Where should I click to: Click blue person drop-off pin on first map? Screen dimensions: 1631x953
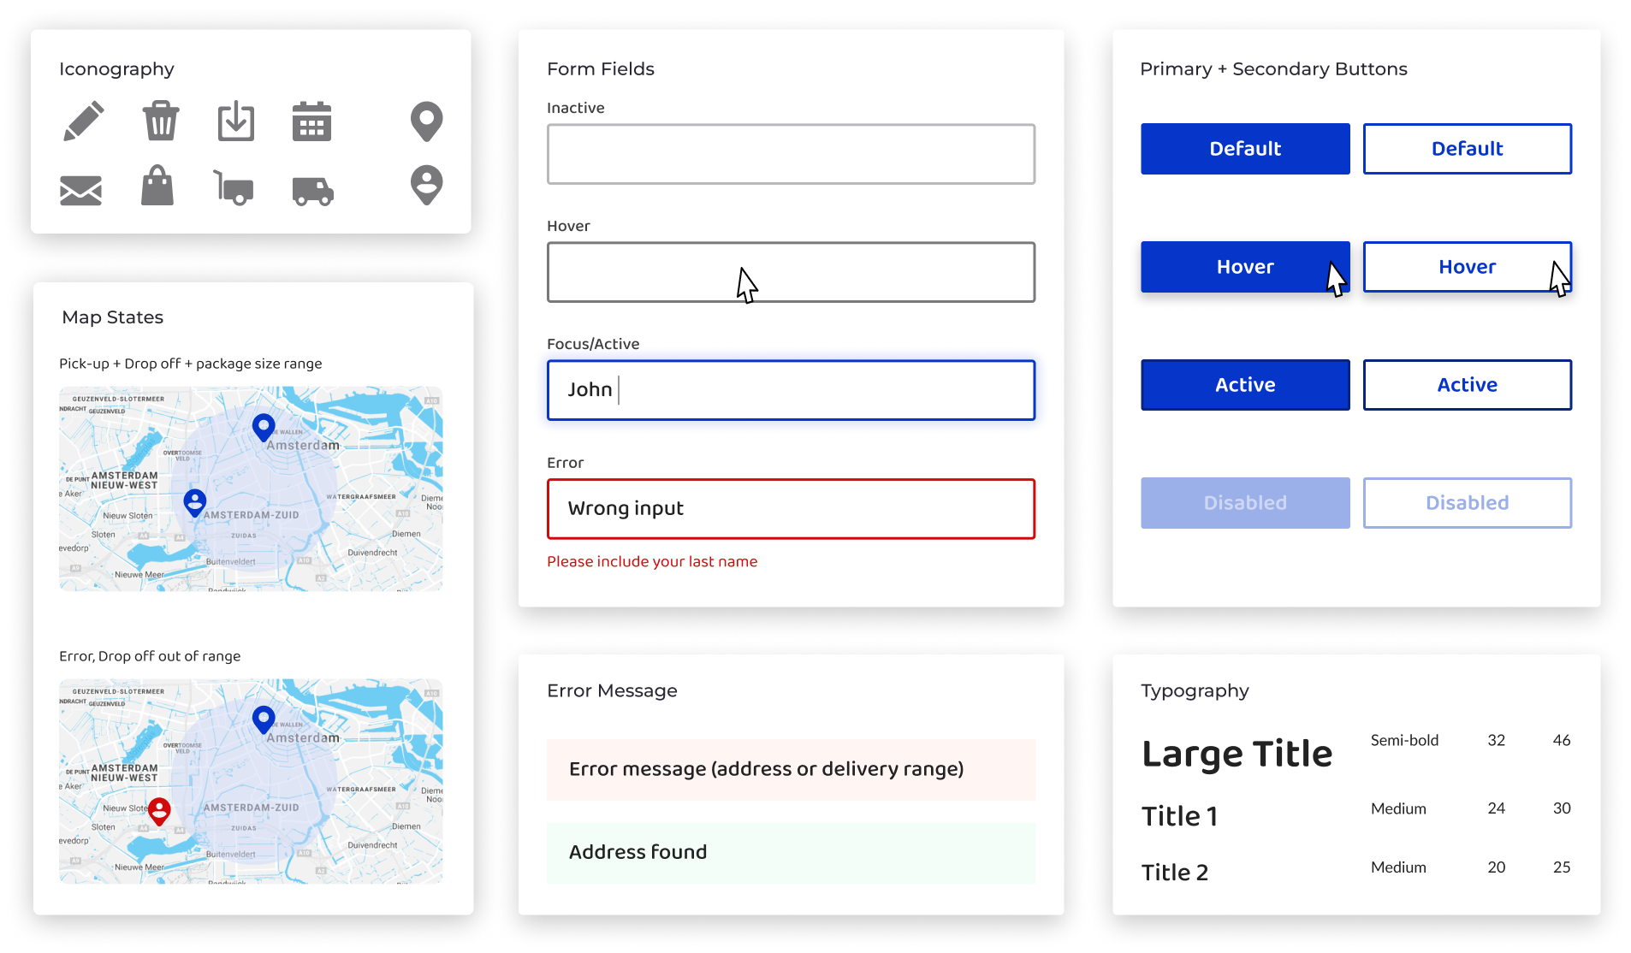(x=195, y=503)
